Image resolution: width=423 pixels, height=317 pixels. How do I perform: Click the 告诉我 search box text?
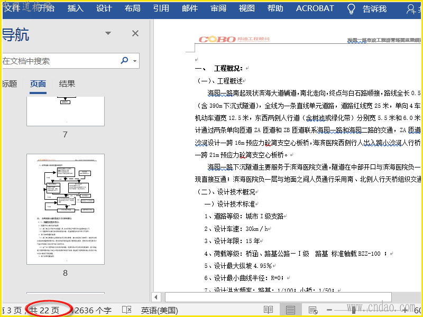coord(374,9)
